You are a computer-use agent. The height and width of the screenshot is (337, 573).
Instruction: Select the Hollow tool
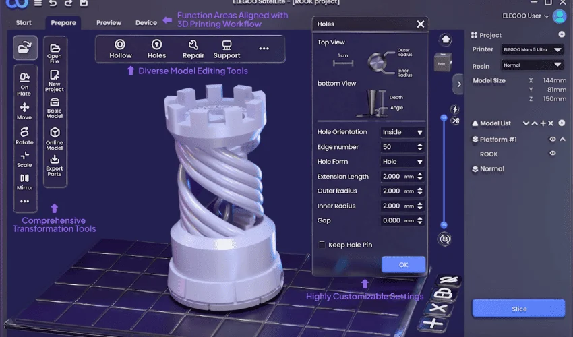(x=121, y=49)
